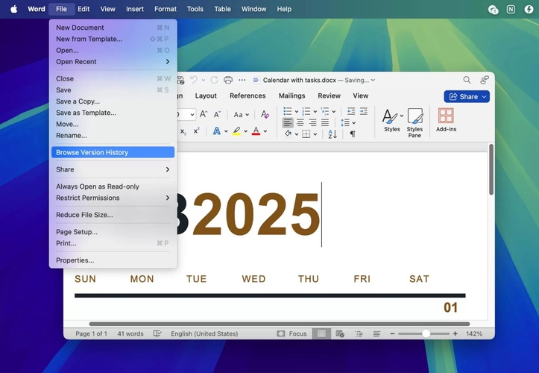Click zoom in plus button

tap(455, 333)
